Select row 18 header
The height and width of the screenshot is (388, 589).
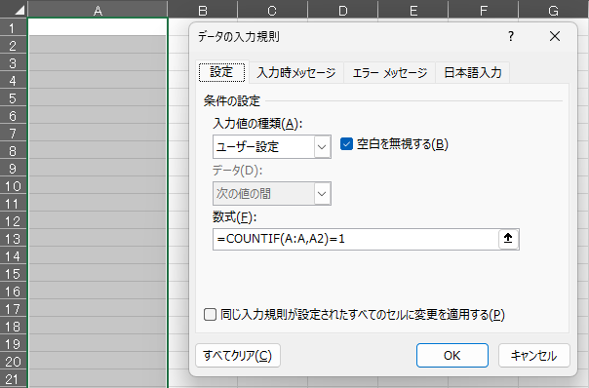tap(13, 326)
